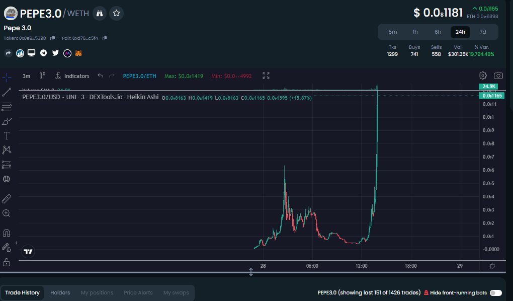
Task: Select the 1h stats timeframe
Action: coord(415,32)
